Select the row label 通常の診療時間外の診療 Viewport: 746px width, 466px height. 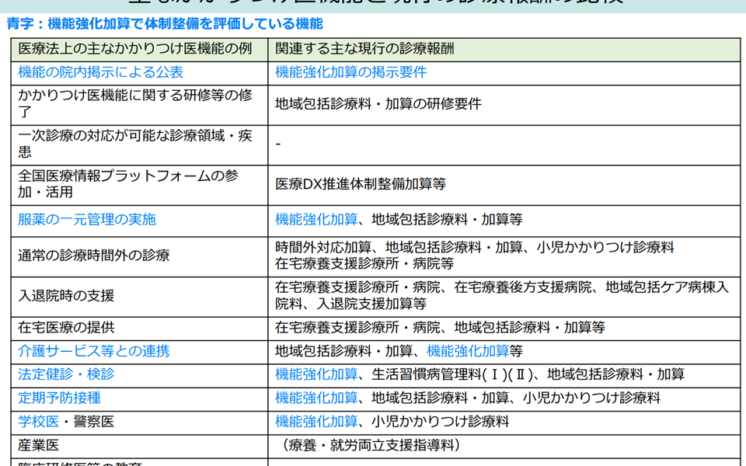[94, 255]
